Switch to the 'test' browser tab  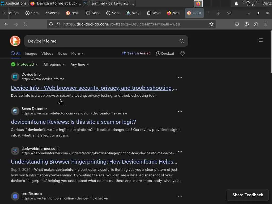pyautogui.click(x=72, y=13)
